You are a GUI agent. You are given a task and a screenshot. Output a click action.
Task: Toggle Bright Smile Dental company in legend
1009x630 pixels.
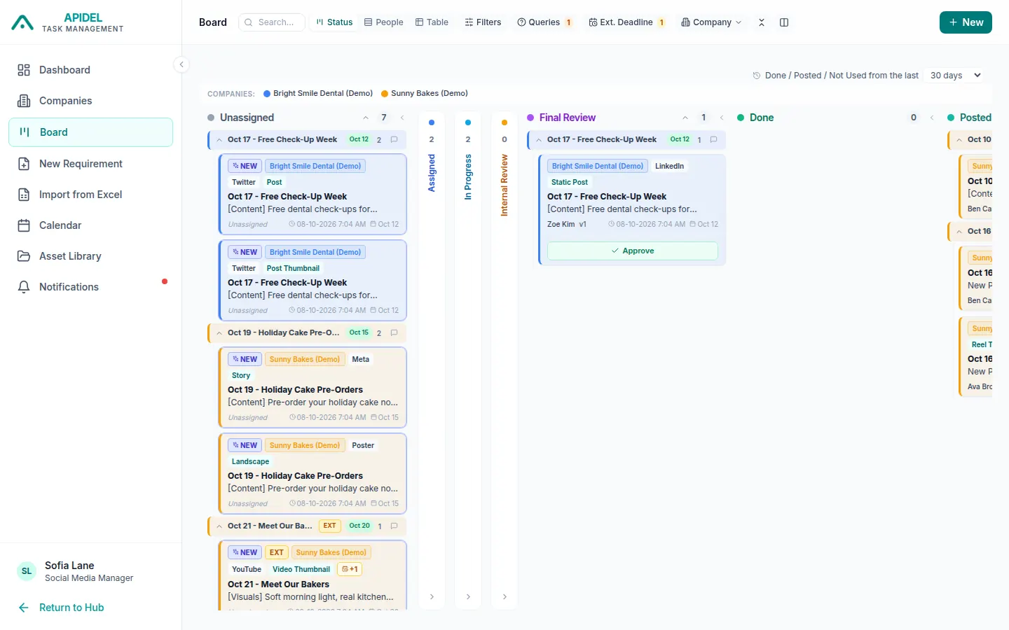pos(318,93)
